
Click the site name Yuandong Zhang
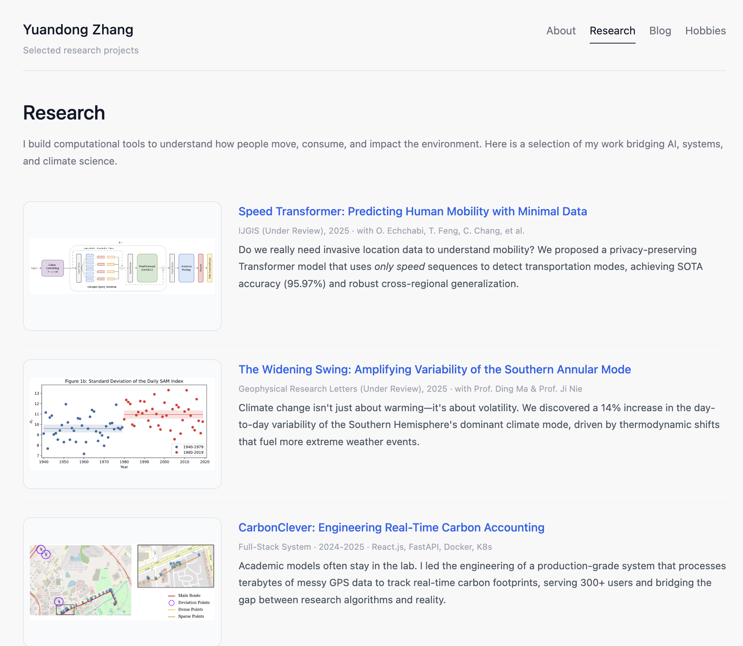coord(78,29)
